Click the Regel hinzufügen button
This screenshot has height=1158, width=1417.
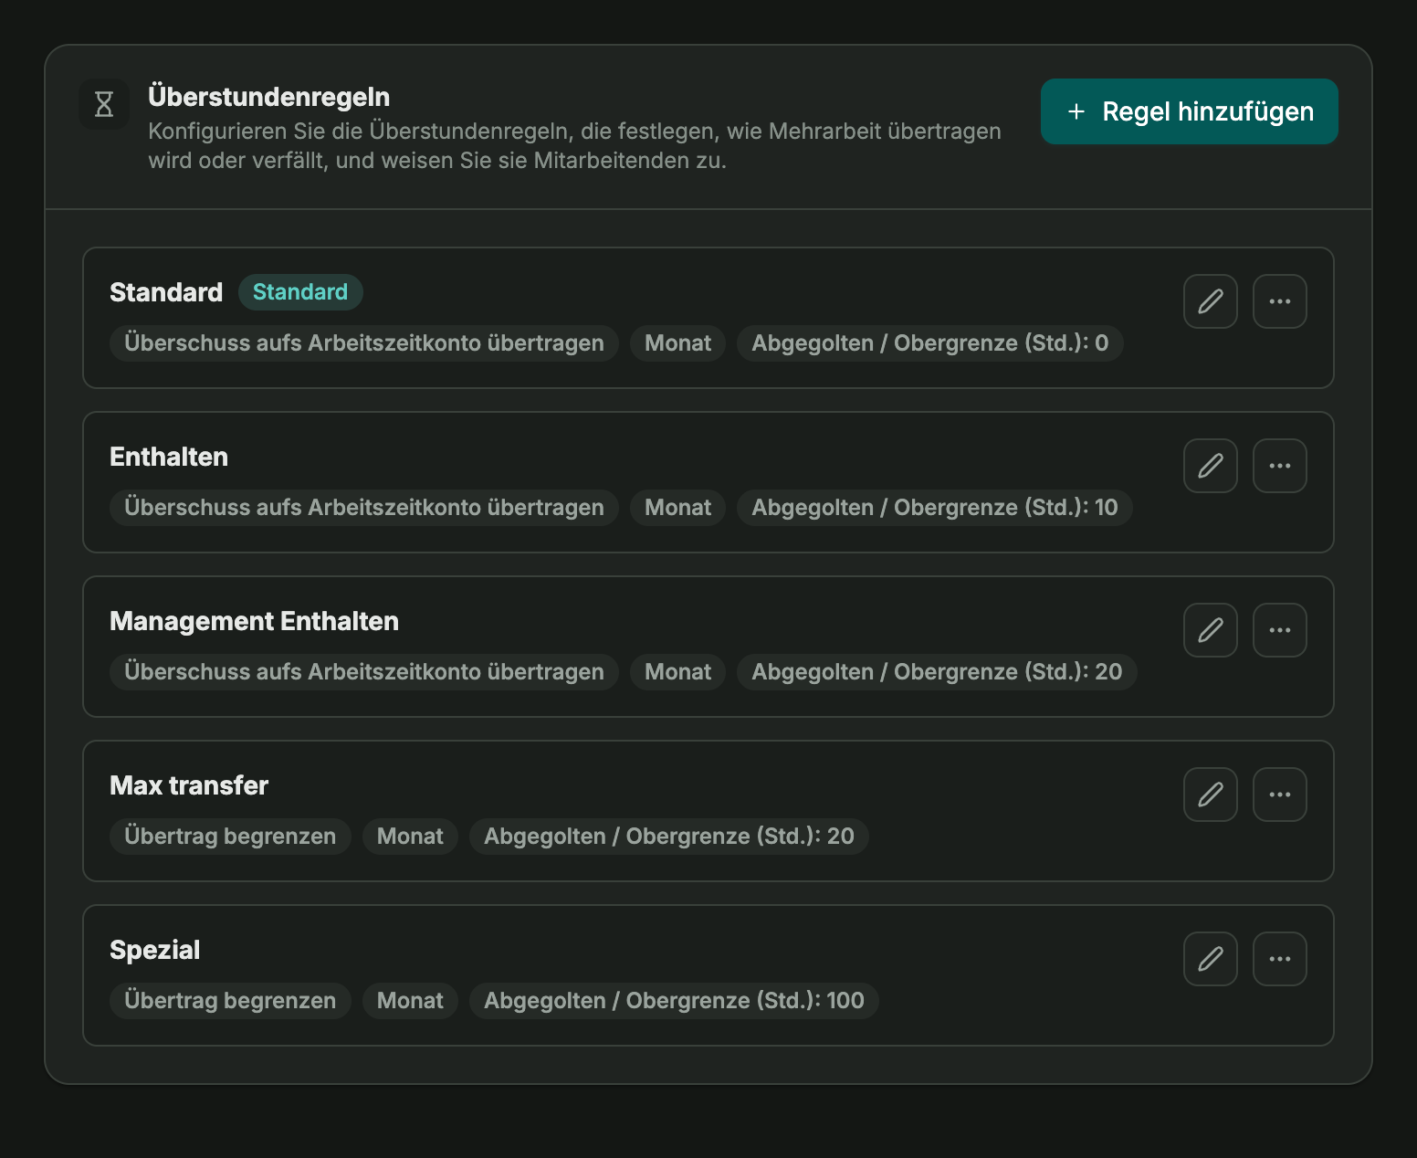click(x=1189, y=111)
